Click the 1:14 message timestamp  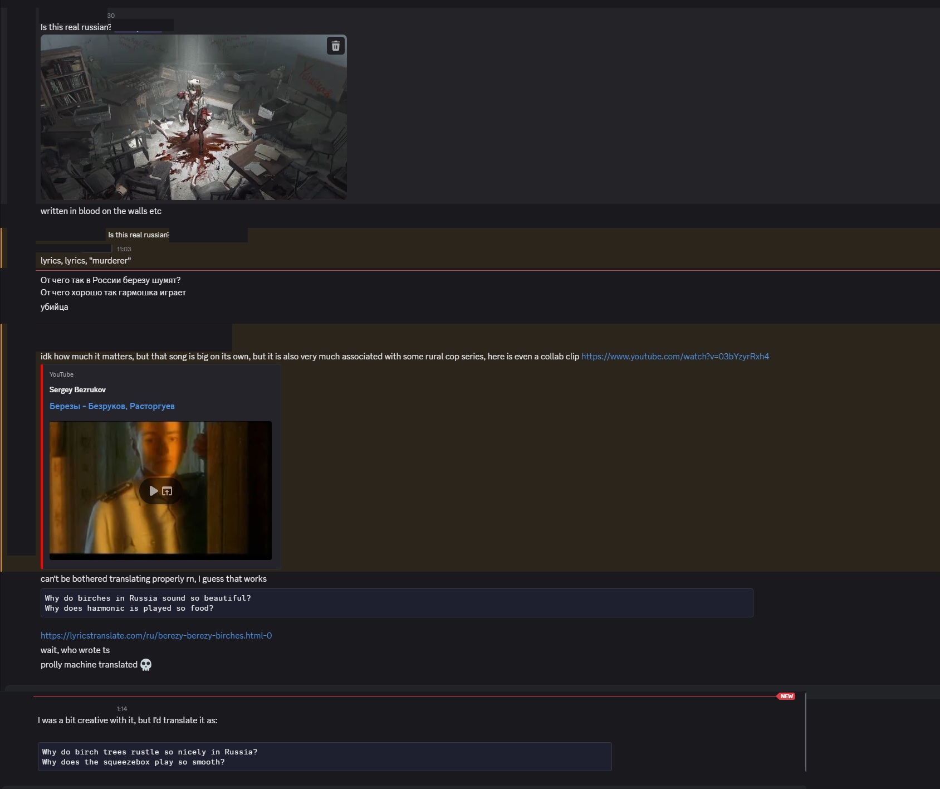click(122, 709)
